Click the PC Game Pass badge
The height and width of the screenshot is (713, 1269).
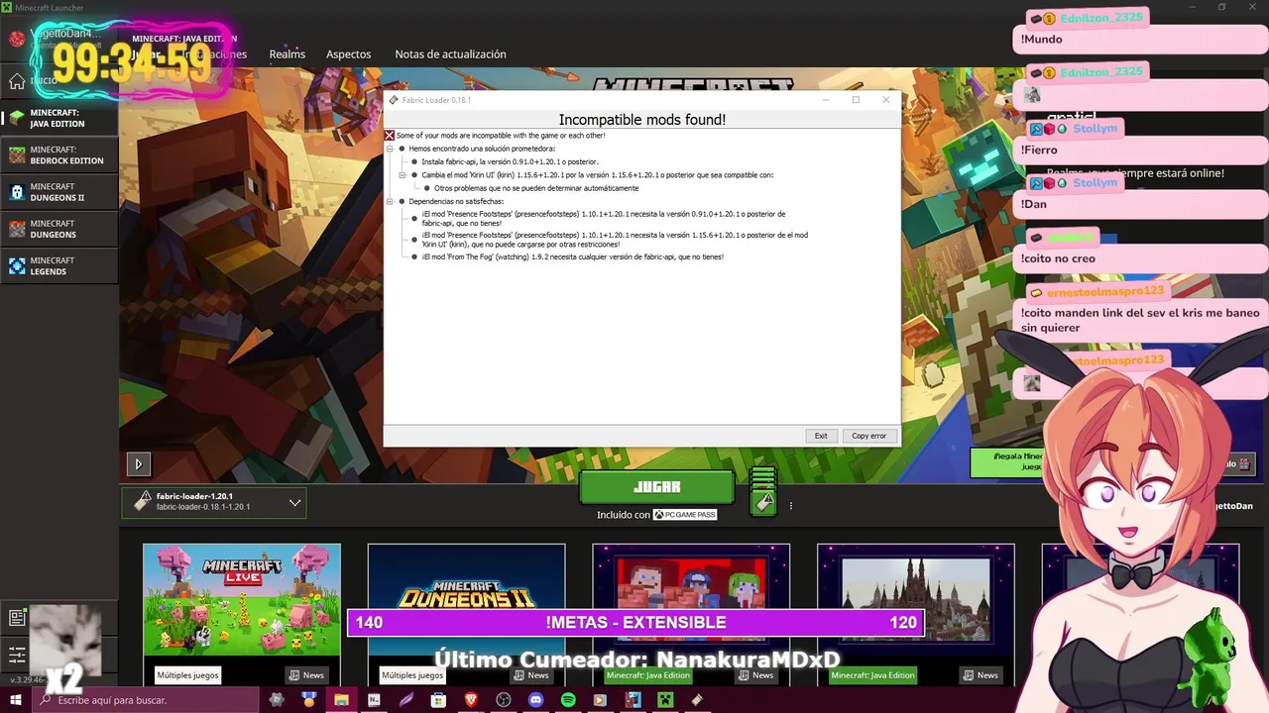click(684, 515)
